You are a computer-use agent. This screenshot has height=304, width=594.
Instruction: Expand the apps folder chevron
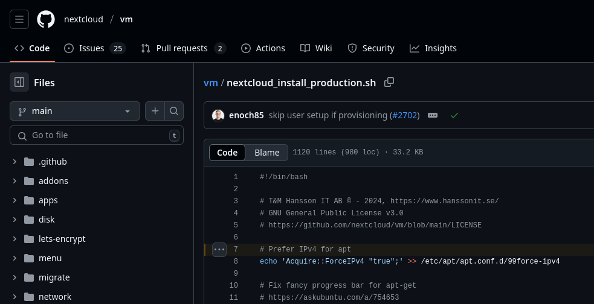(15, 200)
